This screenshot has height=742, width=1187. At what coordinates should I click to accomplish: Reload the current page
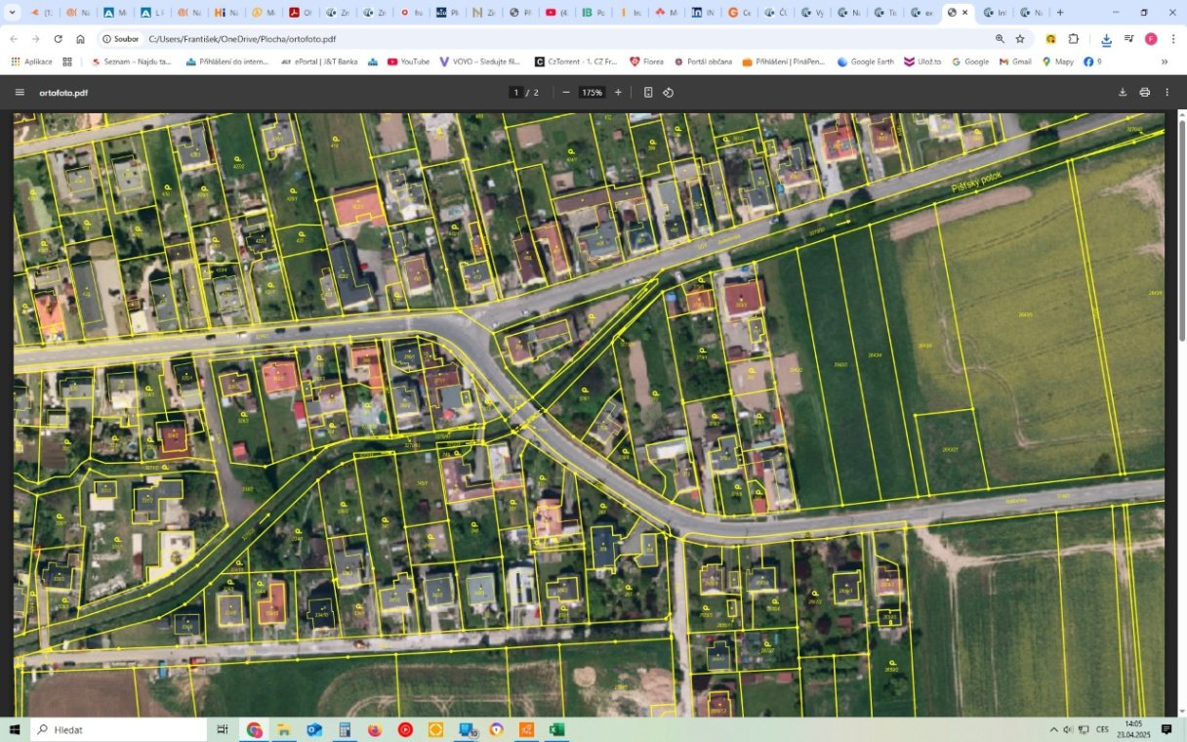coord(58,39)
